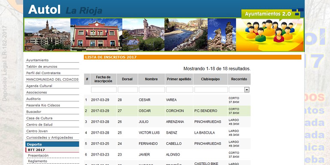Image resolution: width=330 pixels, height=165 pixels.
Task: Focus the Fecha de inscripción filter field
Action: (104, 90)
